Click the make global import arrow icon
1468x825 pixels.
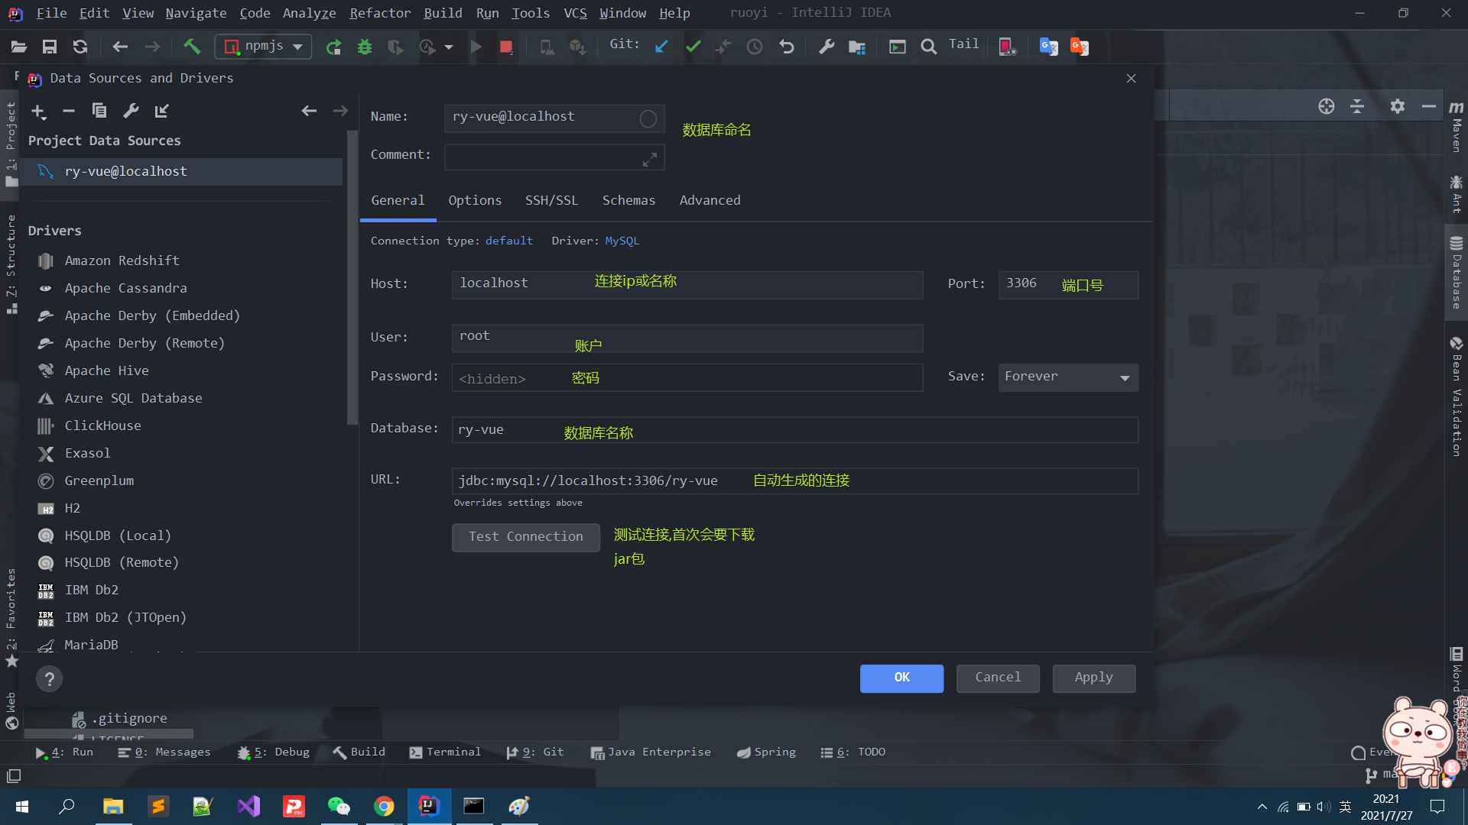[x=161, y=112]
